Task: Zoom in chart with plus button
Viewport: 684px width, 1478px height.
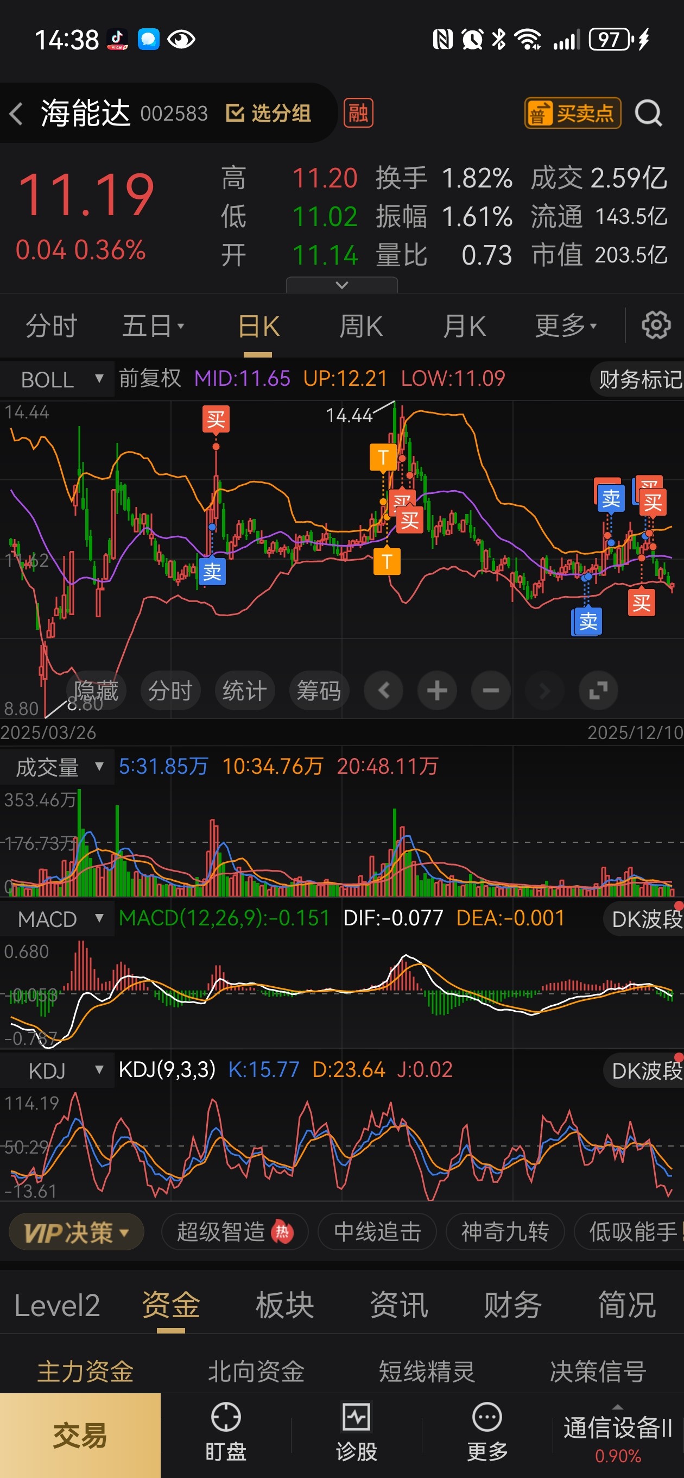Action: [x=437, y=690]
